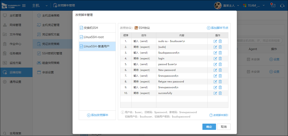Expand the 主机 module dropdown
Image resolution: width=288 pixels, height=136 pixels.
46,6
